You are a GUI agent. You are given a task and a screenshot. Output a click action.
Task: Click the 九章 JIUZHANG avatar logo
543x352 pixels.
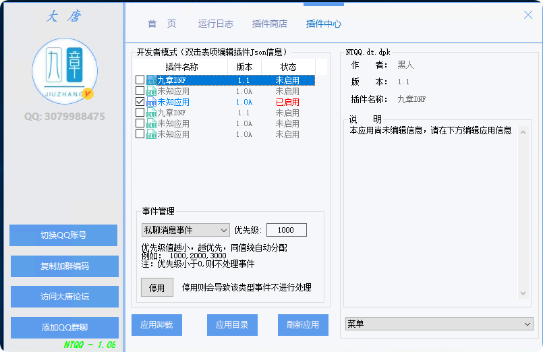coord(65,71)
